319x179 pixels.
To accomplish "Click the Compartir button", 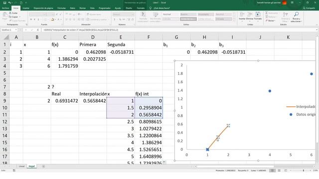I will [x=309, y=8].
